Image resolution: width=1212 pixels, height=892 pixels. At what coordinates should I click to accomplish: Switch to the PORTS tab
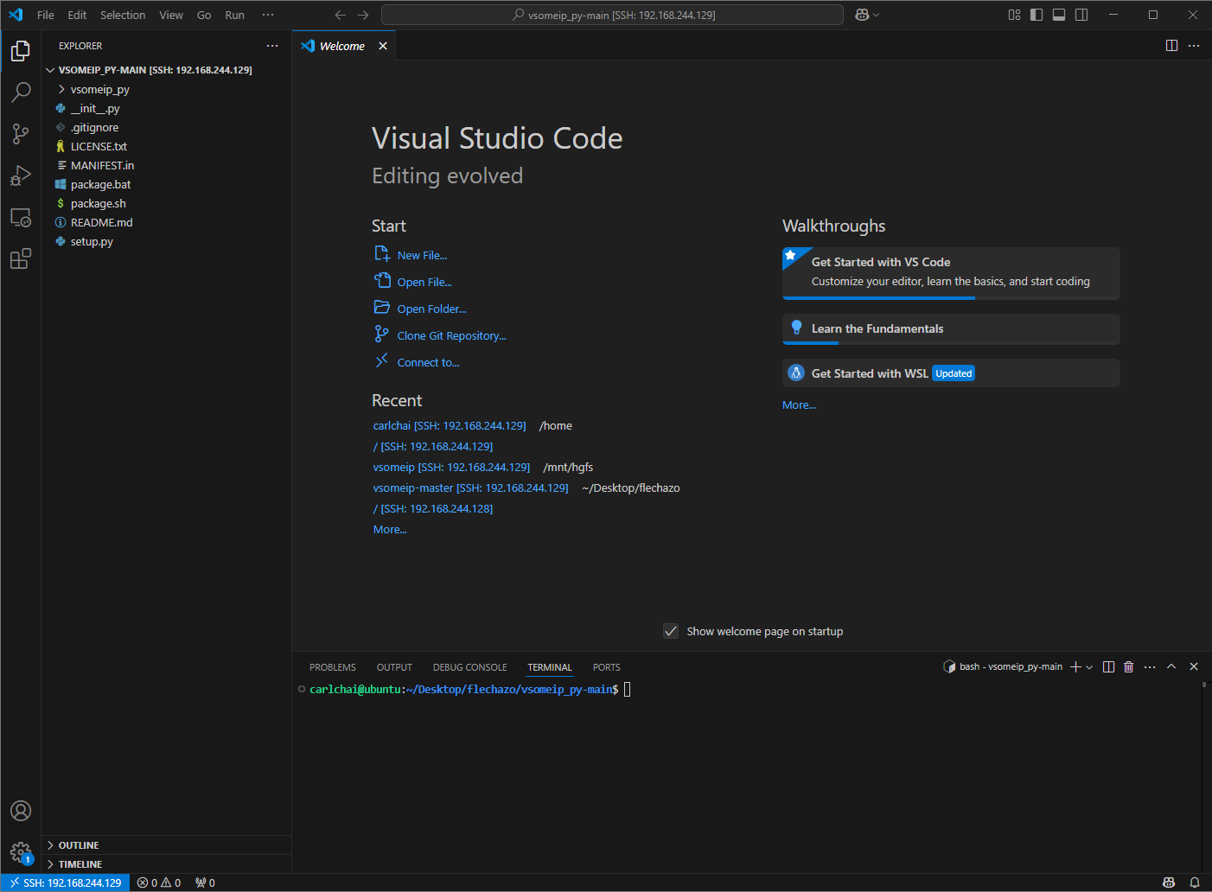pos(607,667)
